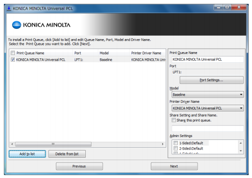Proceed with the Next button
Image resolution: width=252 pixels, height=178 pixels.
(x=174, y=166)
